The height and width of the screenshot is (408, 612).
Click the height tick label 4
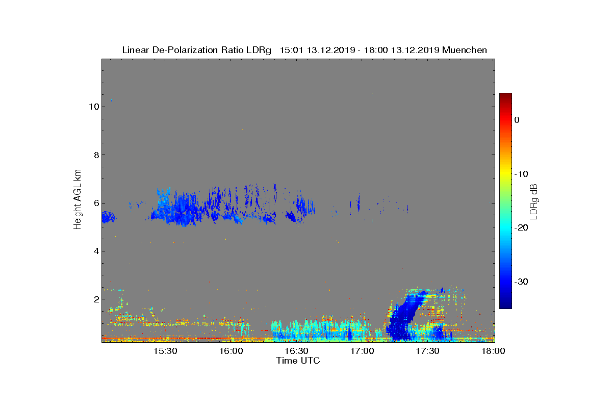[x=95, y=251]
